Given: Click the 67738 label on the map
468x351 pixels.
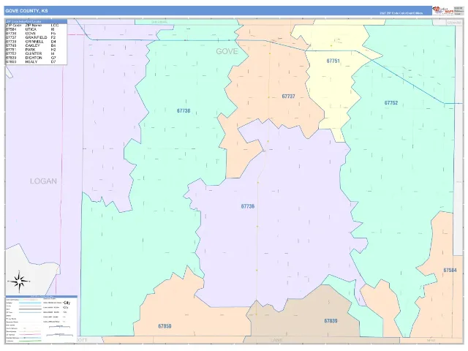Looking at the screenshot, I should coord(184,110).
